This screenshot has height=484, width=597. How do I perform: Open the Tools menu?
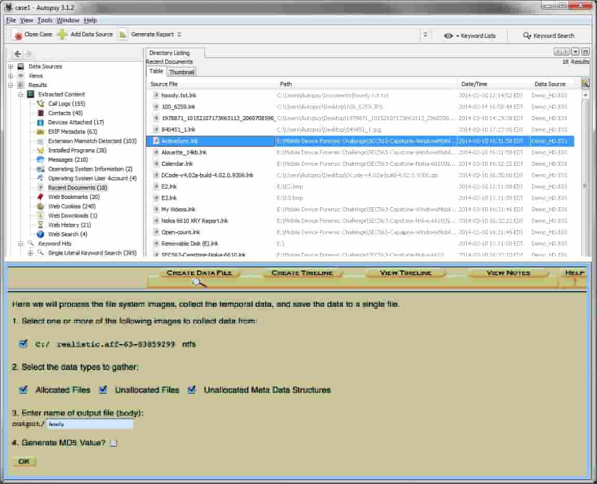[x=45, y=20]
